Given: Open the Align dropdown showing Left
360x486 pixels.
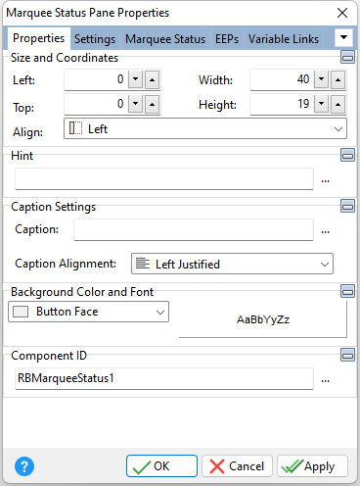Looking at the screenshot, I should pyautogui.click(x=205, y=128).
